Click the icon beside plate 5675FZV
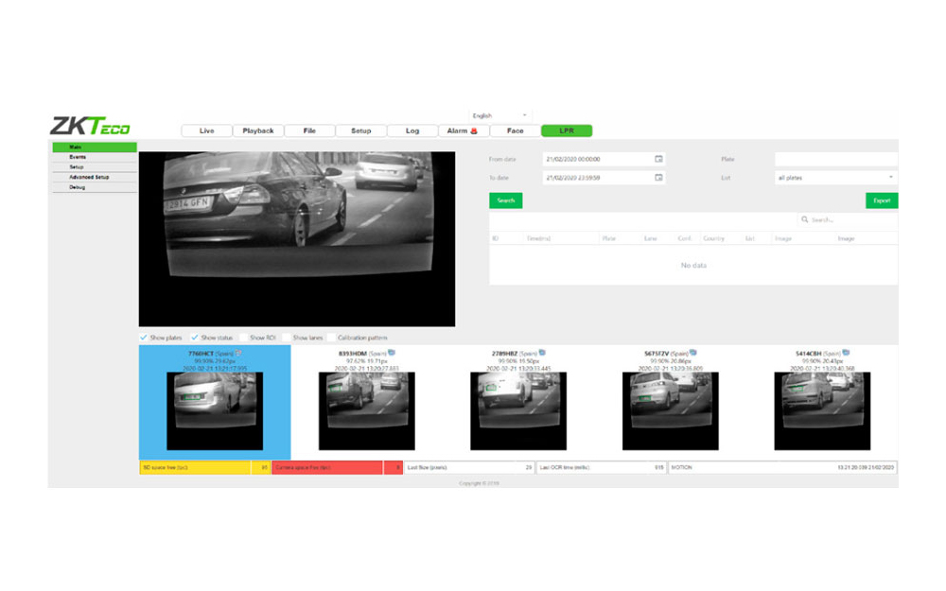Image resolution: width=946 pixels, height=591 pixels. point(693,353)
